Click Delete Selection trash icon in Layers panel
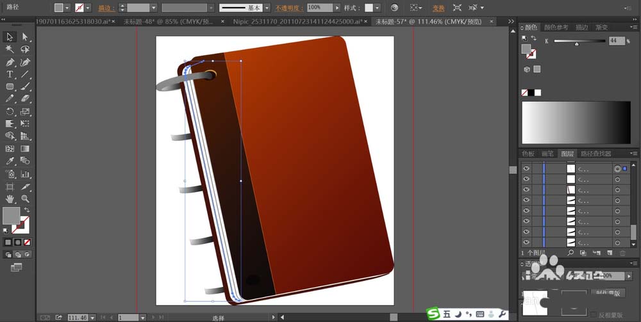Image resolution: width=641 pixels, height=322 pixels. (622, 253)
